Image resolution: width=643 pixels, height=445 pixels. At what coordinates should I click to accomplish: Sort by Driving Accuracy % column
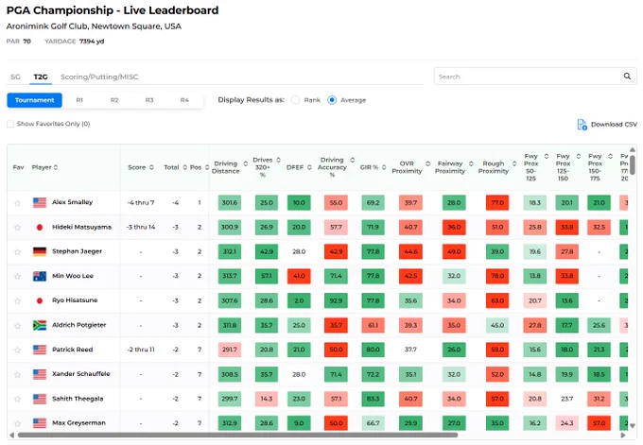[x=353, y=160]
